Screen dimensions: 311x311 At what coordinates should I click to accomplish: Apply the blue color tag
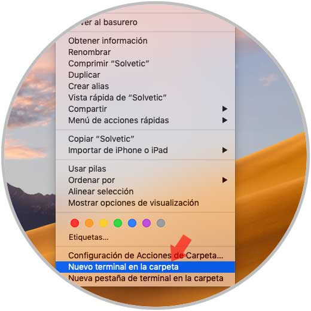[132, 223]
